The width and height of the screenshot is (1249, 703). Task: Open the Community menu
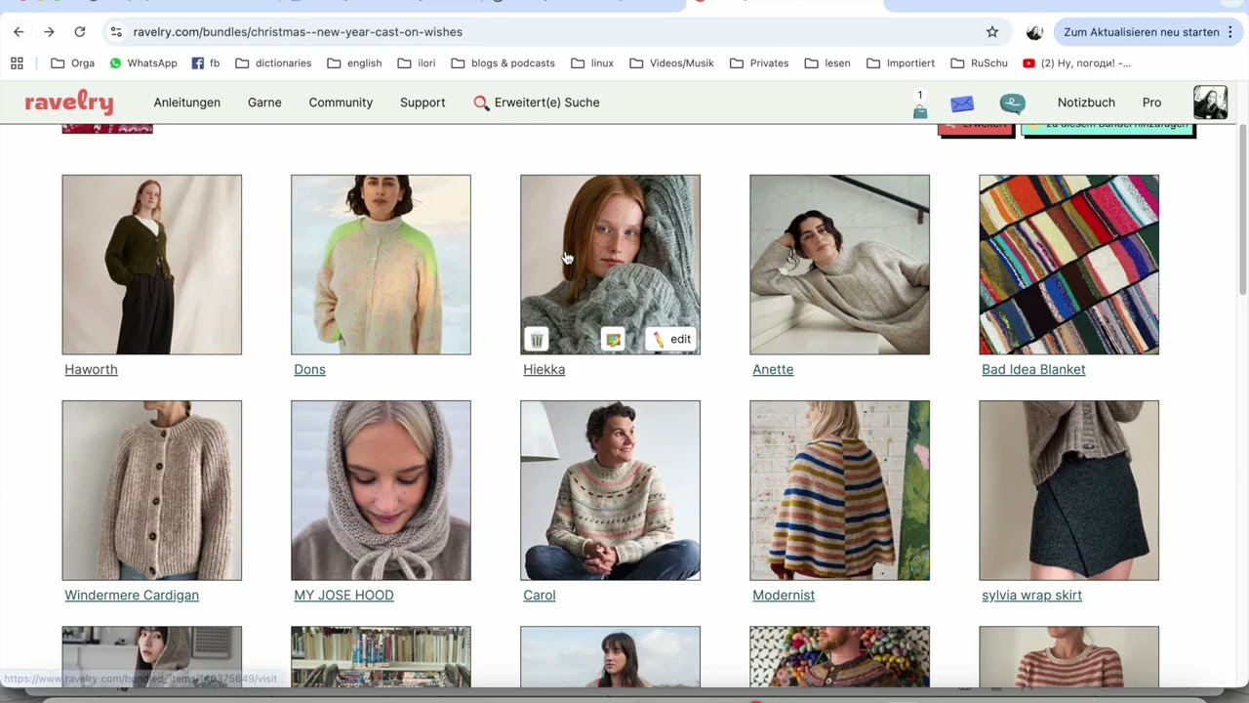[341, 103]
